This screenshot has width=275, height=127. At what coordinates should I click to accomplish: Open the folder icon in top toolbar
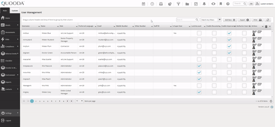tap(187, 4)
